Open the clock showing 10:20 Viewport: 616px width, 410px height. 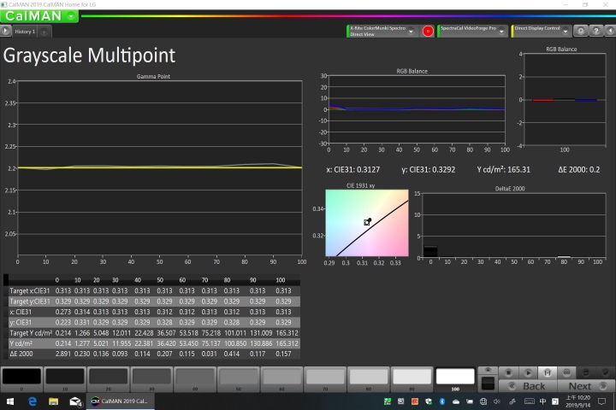point(577,401)
